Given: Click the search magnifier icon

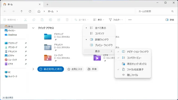Looking at the screenshot, I should 172,11.
